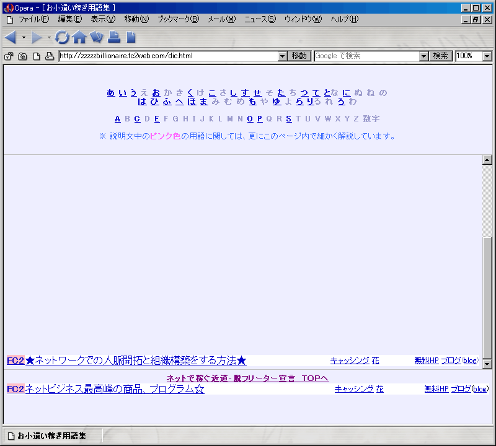This screenshot has height=446, width=496.
Task: Jump to the ゆ index link
Action: point(277,102)
